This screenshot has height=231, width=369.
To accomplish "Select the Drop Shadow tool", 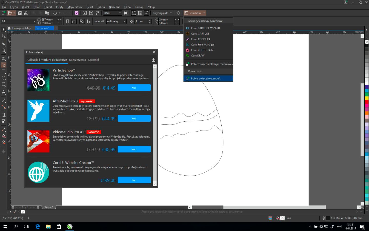I will tap(4, 115).
